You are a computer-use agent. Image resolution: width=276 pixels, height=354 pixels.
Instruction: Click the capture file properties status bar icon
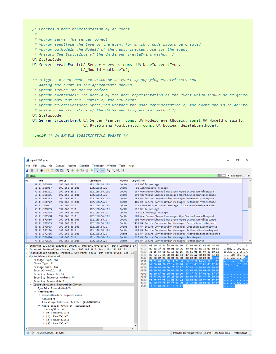(x=33, y=333)
